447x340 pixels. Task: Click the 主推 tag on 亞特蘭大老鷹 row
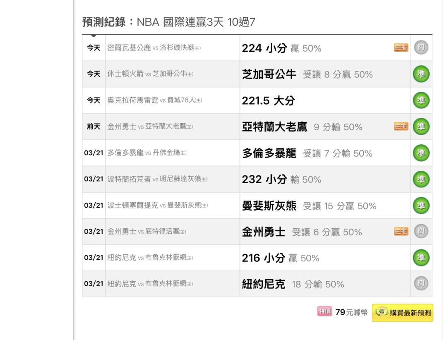coord(401,127)
